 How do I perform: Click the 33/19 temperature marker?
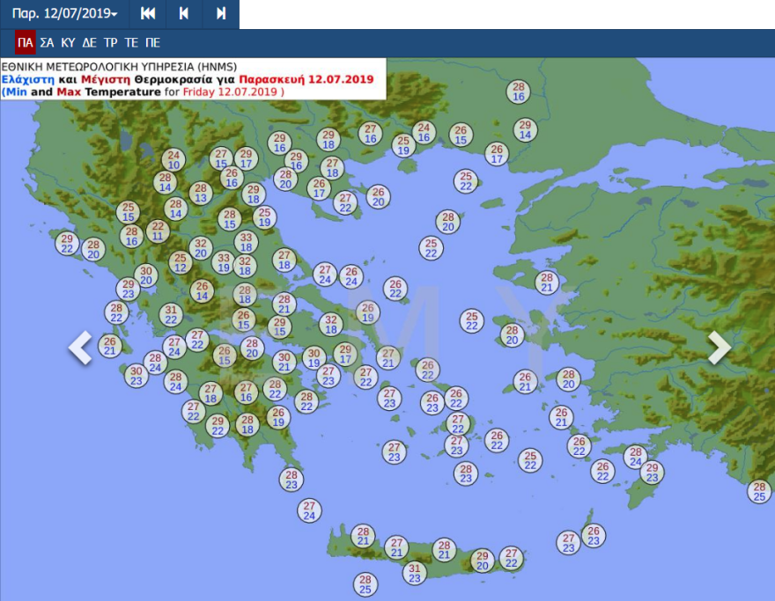pos(224,263)
